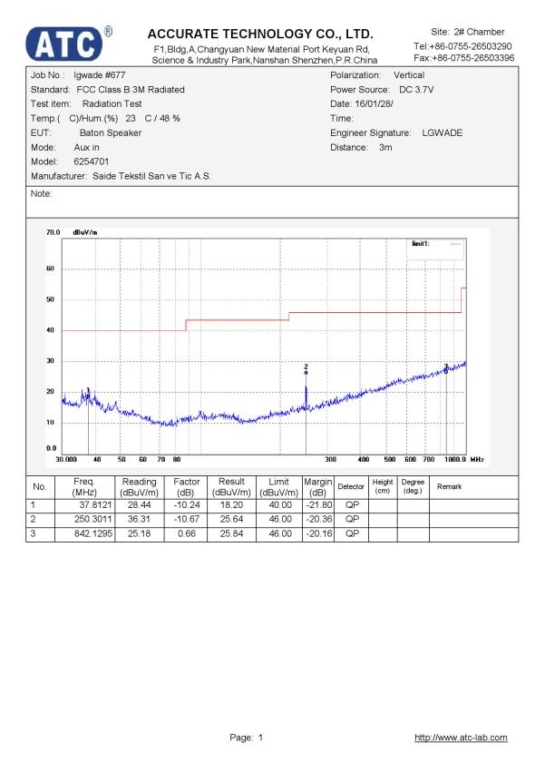Select the company name ACCURATE TECHNOLOGY CO., LTD.
The width and height of the screenshot is (545, 772).
point(260,34)
